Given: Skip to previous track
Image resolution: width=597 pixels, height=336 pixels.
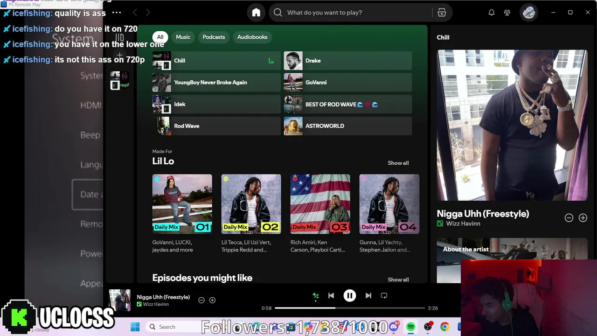Looking at the screenshot, I should pos(331,295).
